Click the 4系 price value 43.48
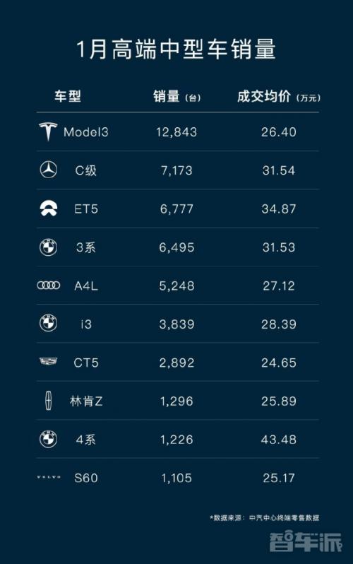Image resolution: width=353 pixels, height=564 pixels. (x=279, y=439)
